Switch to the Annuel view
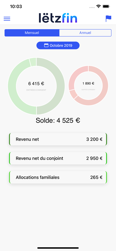 [85, 33]
